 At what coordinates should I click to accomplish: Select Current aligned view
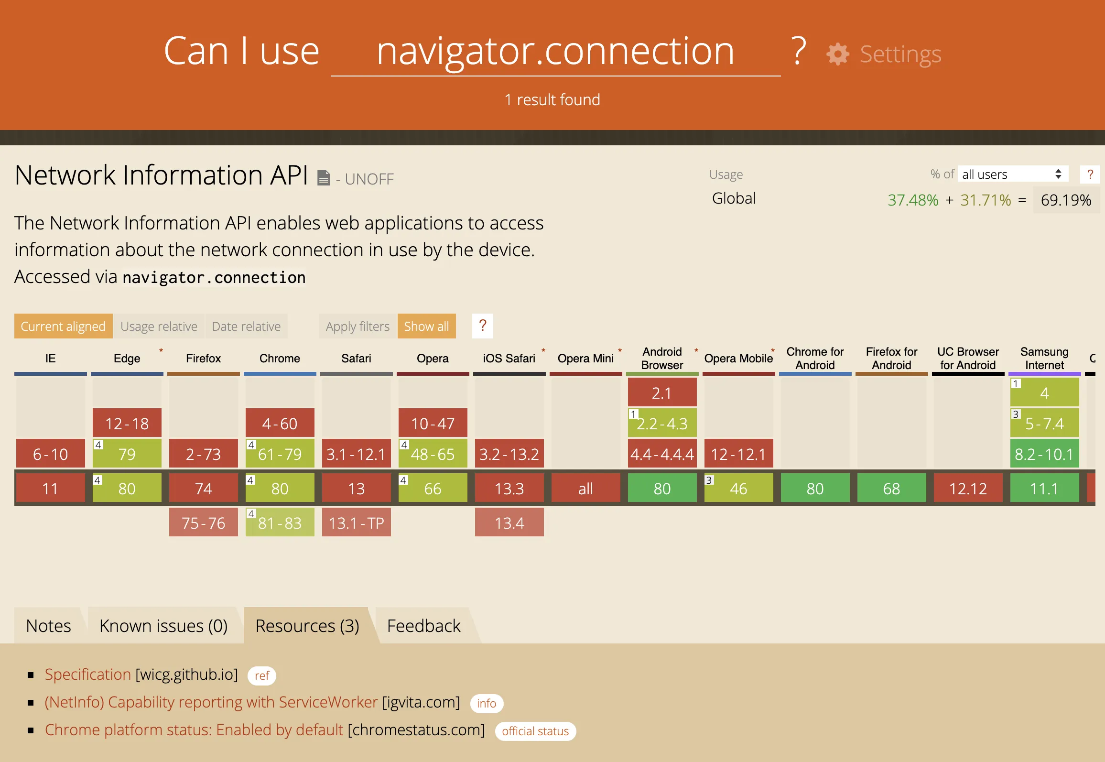pyautogui.click(x=63, y=326)
